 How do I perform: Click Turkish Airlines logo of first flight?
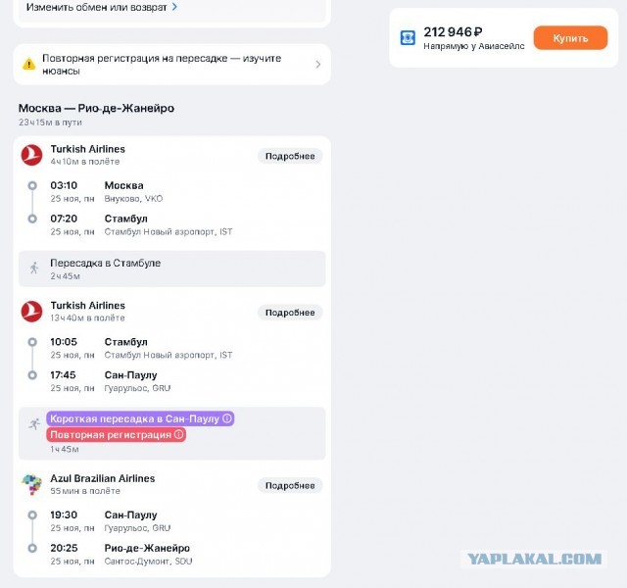tap(31, 155)
